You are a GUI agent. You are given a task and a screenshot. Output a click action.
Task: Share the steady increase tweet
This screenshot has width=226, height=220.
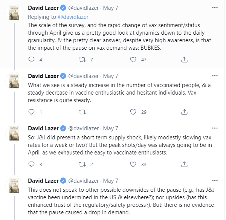(x=184, y=112)
